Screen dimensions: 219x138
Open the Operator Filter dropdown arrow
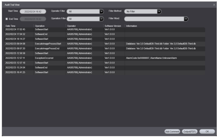tap(102, 12)
